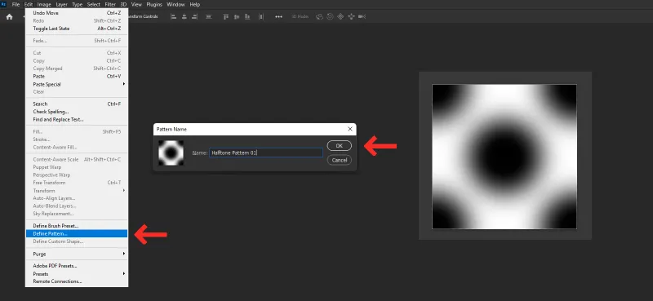Choose Define Brush Preset entry
Screen dimensions: 653x301
click(x=77, y=226)
